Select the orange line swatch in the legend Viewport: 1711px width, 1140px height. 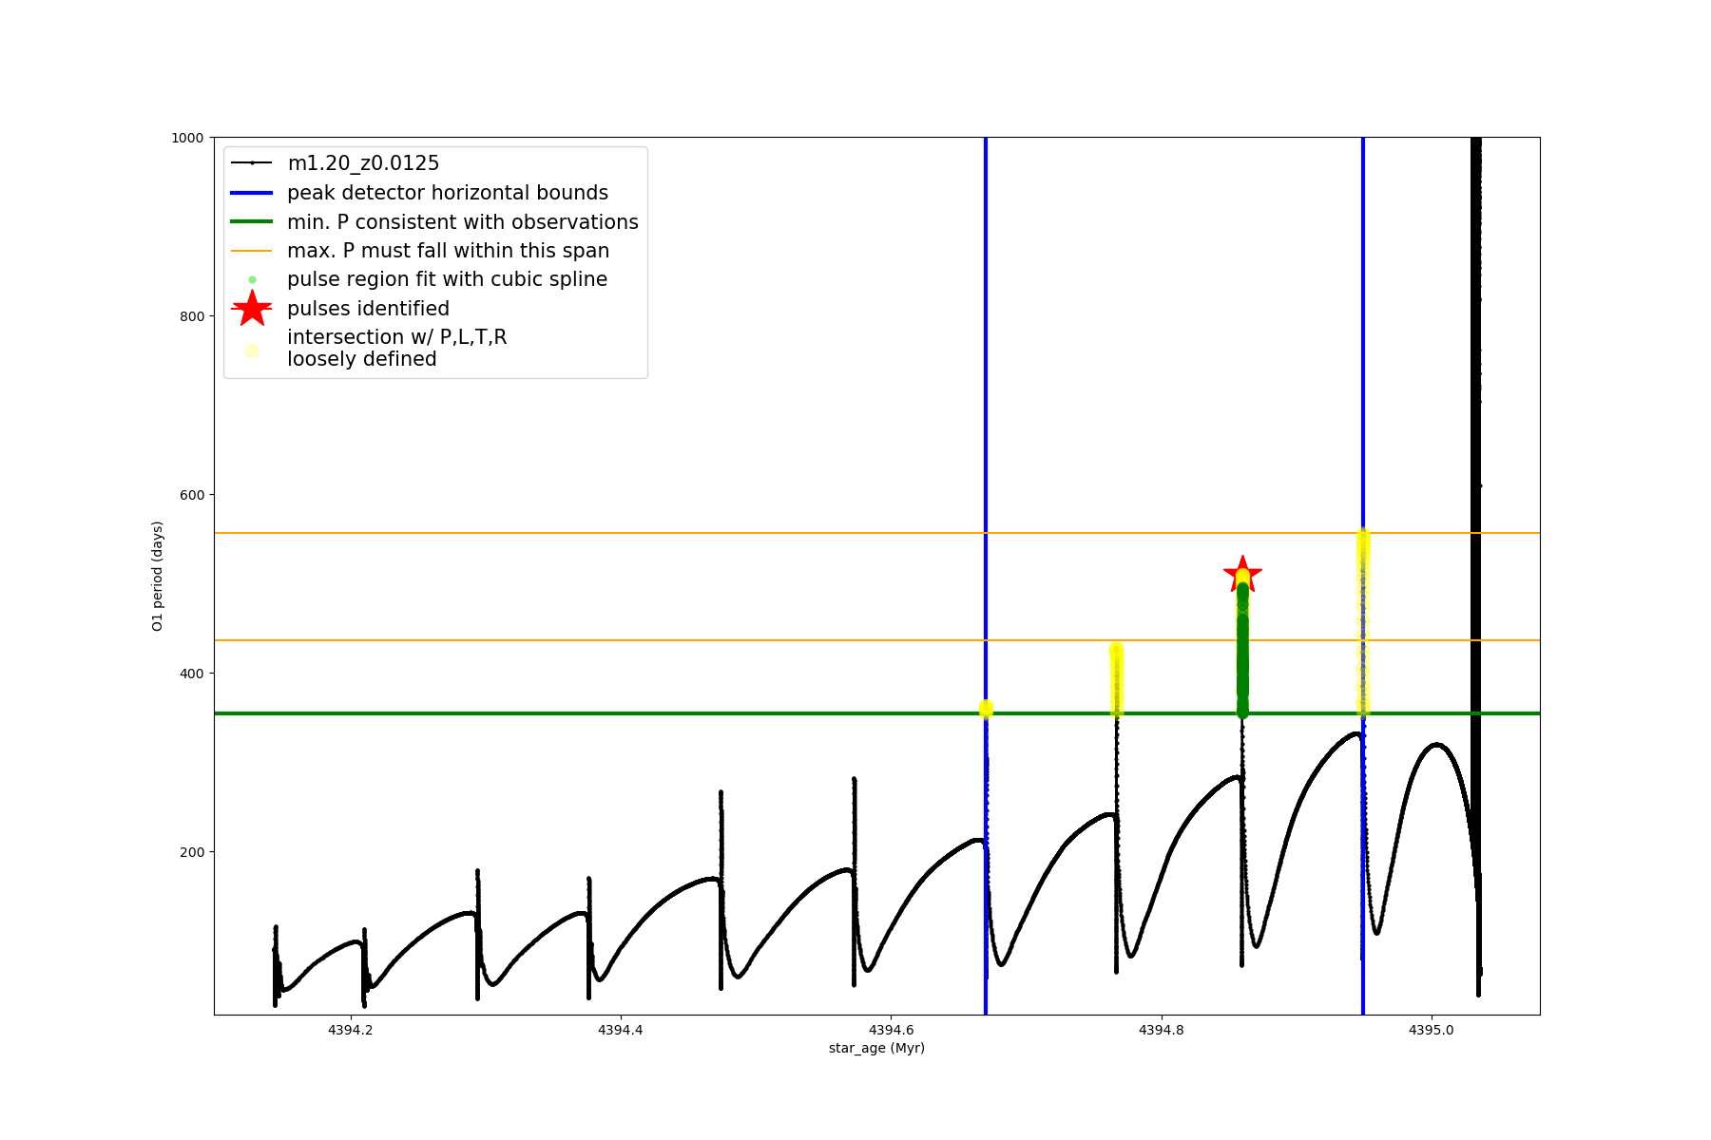[252, 251]
